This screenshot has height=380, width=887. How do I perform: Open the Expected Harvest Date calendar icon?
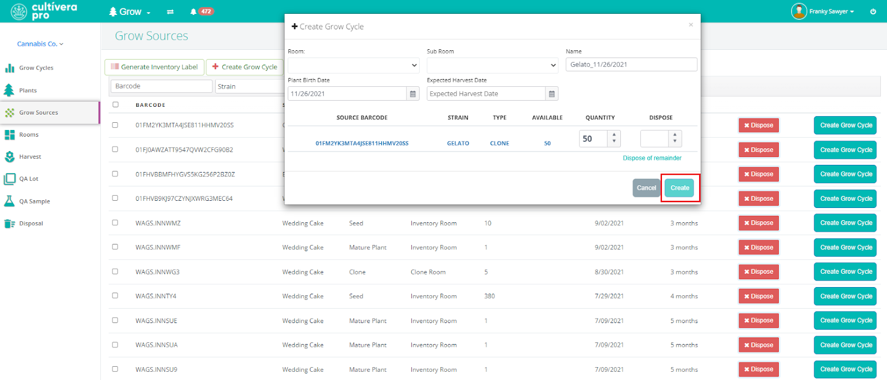pos(552,94)
